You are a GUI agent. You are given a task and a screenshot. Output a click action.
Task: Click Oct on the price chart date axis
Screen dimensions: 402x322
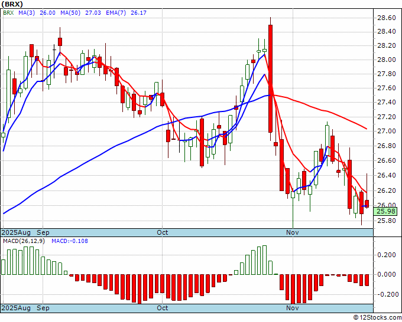pyautogui.click(x=163, y=232)
